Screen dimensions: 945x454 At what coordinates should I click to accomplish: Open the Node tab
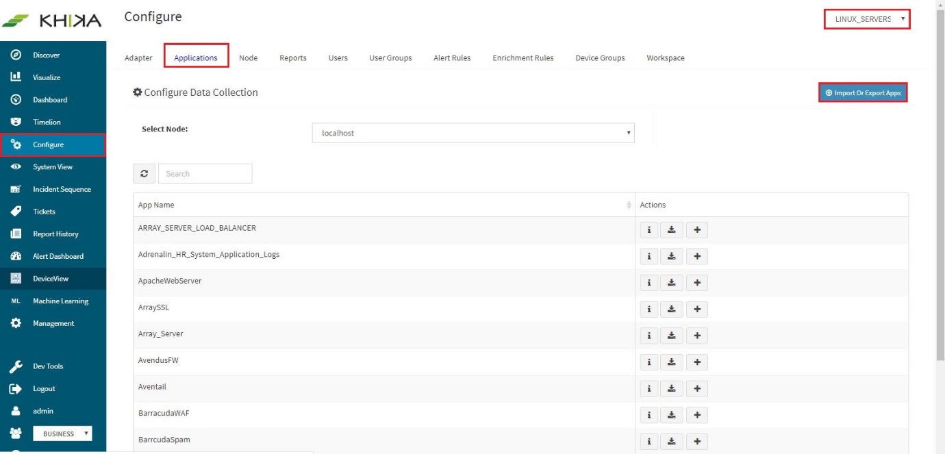[248, 58]
